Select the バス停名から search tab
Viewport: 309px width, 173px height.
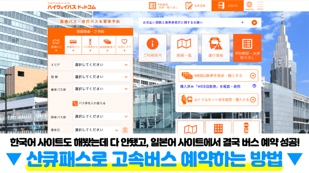[90, 45]
